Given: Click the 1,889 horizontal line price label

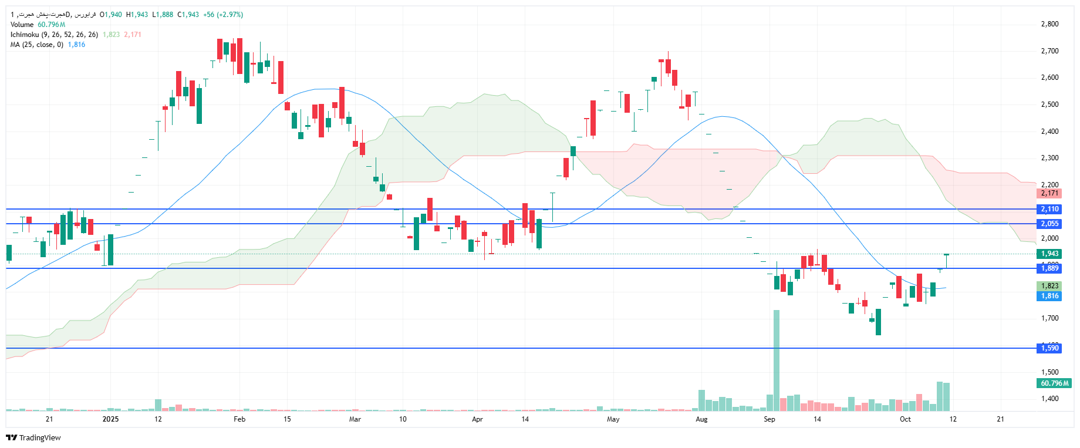Looking at the screenshot, I should point(1049,268).
